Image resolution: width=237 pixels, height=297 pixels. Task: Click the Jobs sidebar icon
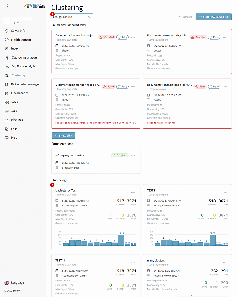tap(7, 111)
